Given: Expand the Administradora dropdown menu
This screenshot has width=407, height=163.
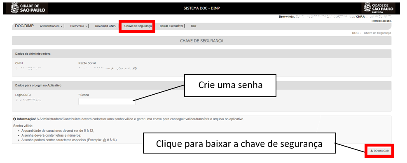Looking at the screenshot, I should [x=51, y=26].
